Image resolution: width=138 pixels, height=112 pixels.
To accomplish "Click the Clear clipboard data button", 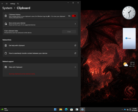I will tap(69, 32).
